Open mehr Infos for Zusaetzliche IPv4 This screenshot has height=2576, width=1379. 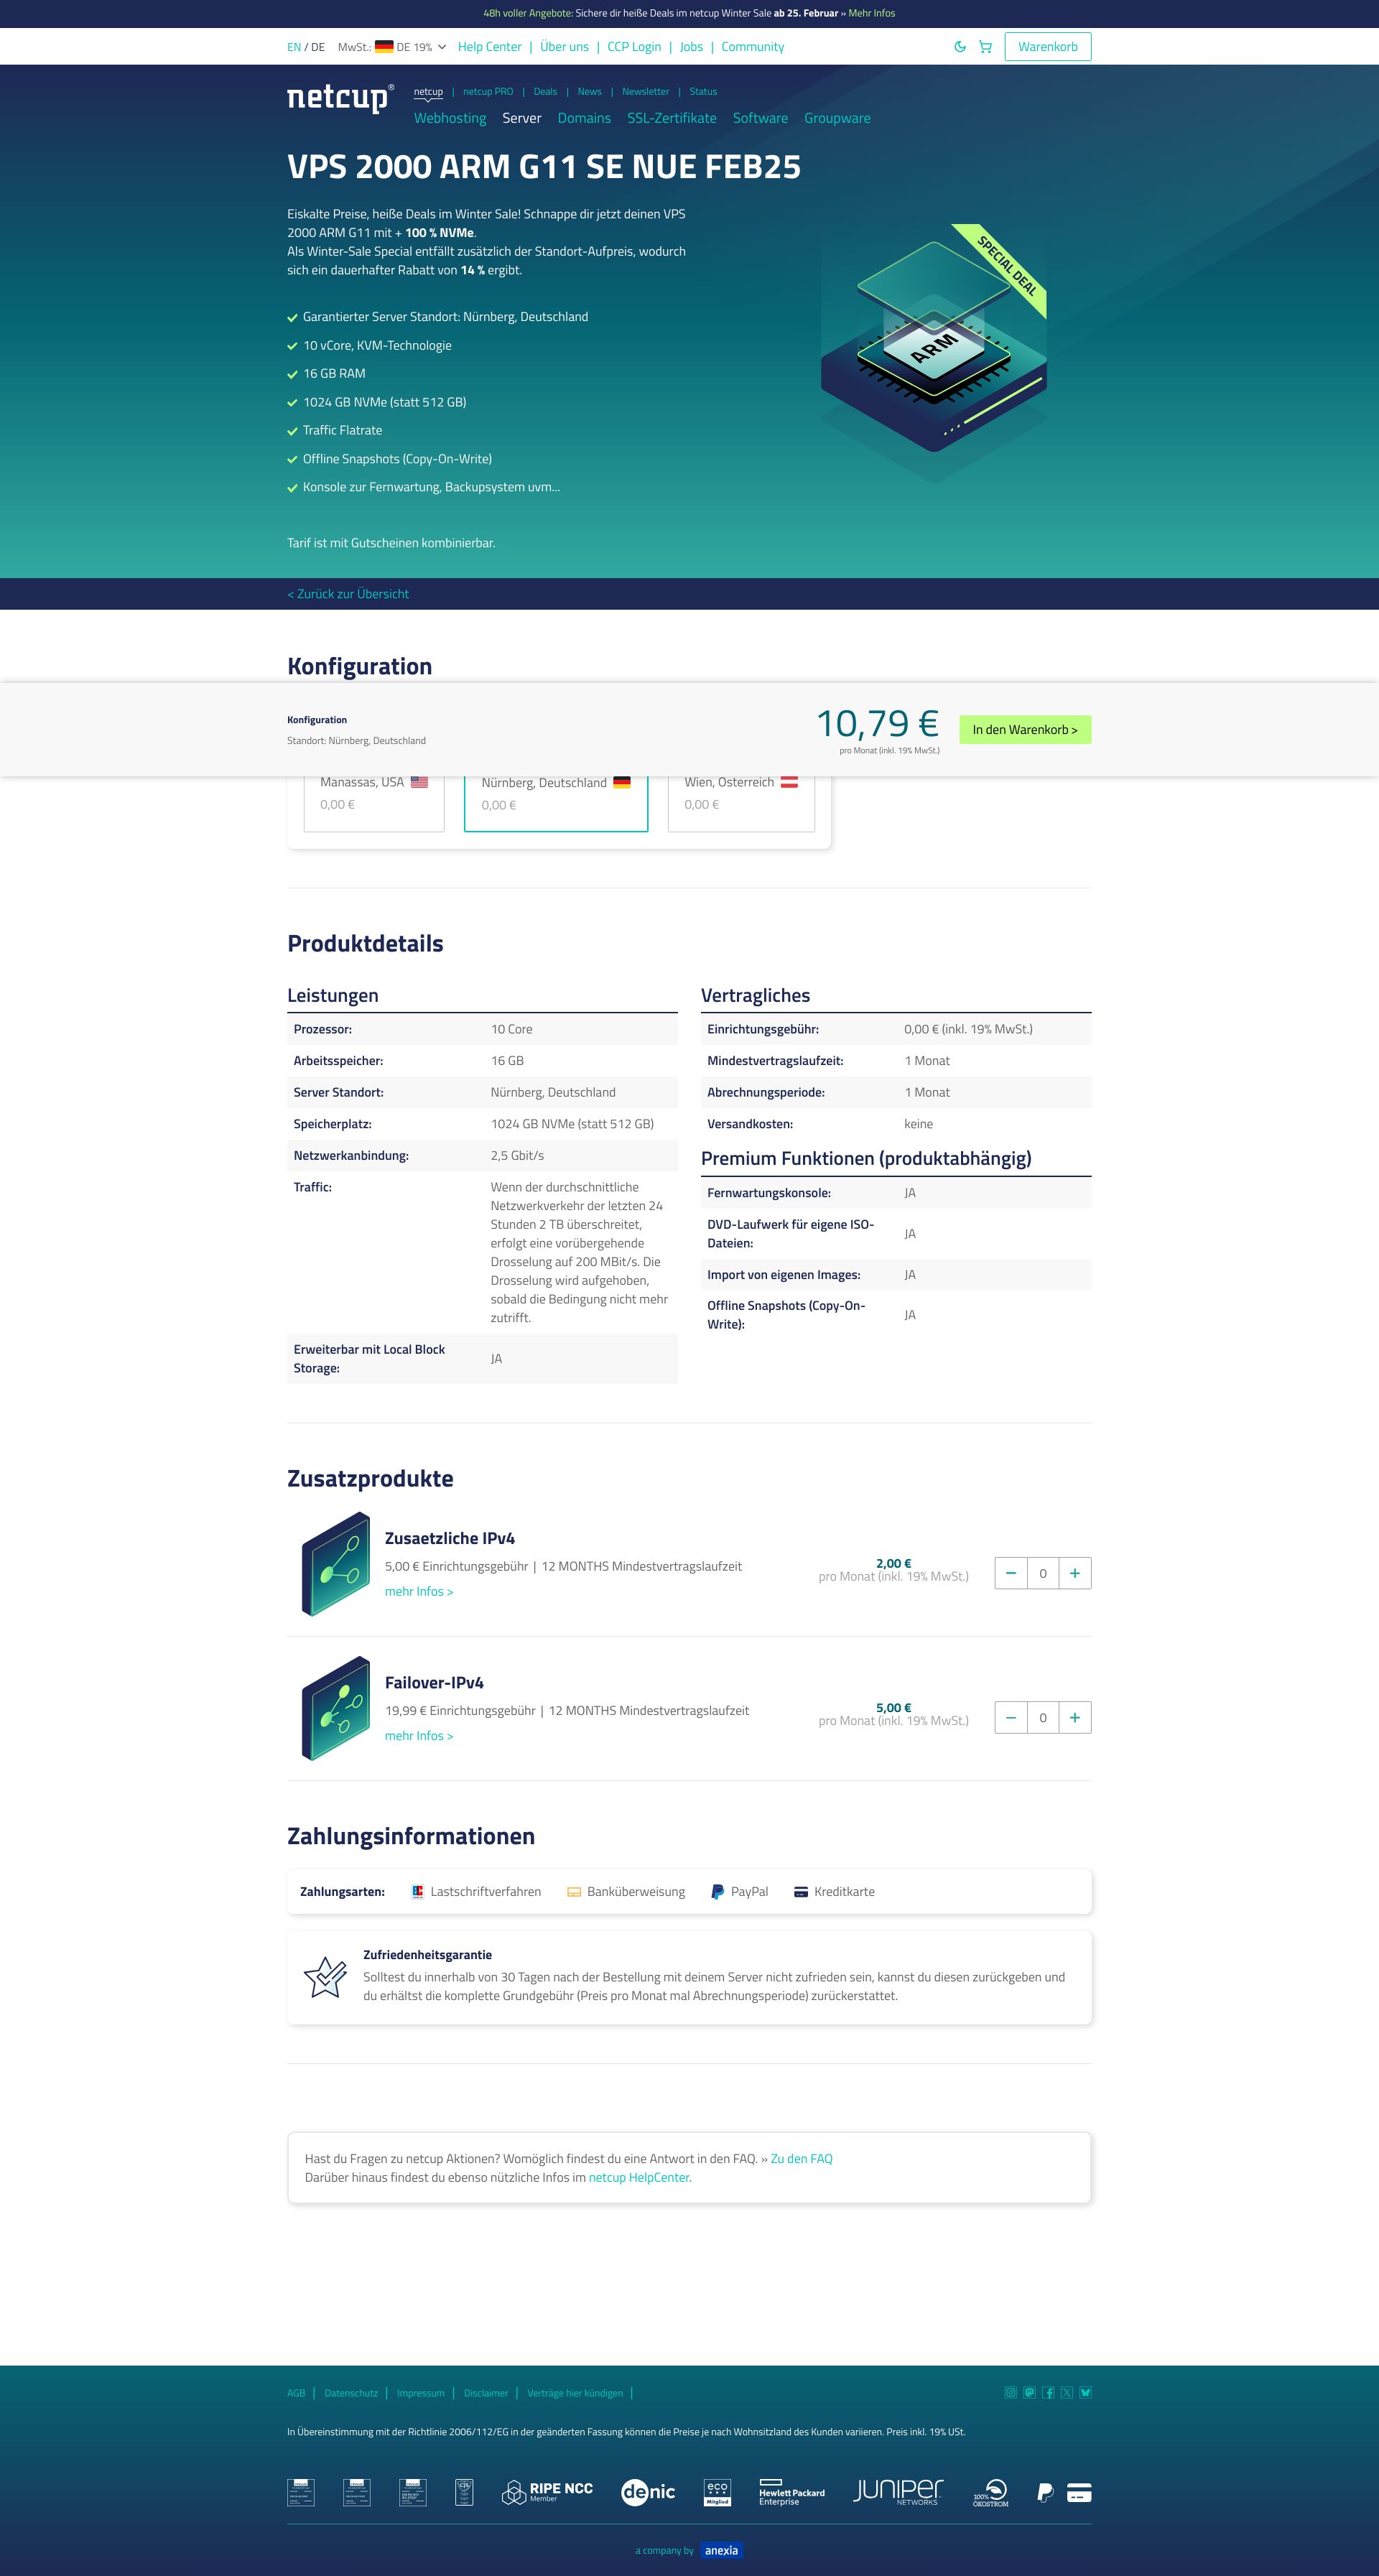tap(419, 1592)
